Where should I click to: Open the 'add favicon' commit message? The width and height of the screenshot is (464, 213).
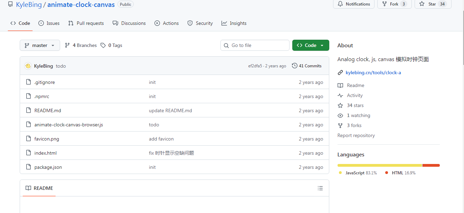pos(161,139)
